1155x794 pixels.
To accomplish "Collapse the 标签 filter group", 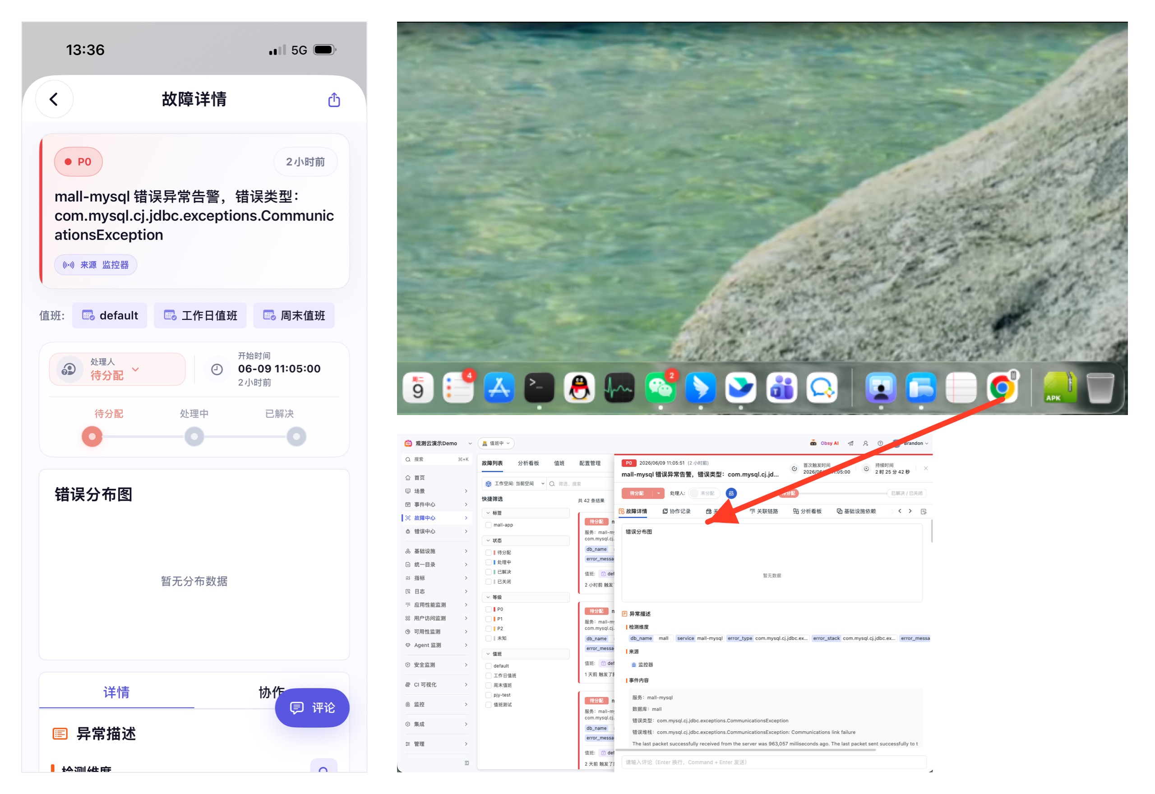I will coord(525,513).
